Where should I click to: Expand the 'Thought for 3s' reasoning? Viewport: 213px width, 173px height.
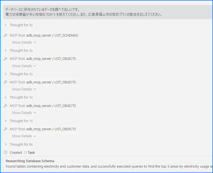tap(19, 25)
